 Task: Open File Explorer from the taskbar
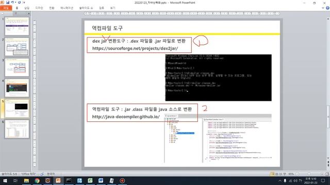[x=26, y=180]
